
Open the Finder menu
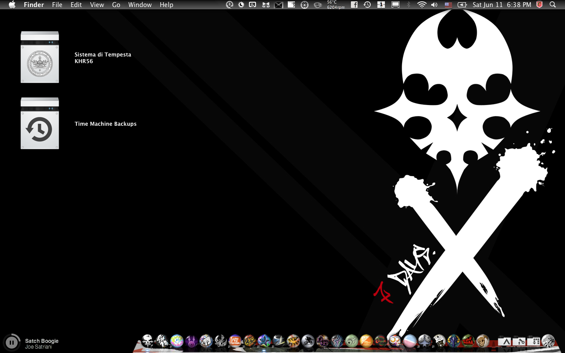34,5
